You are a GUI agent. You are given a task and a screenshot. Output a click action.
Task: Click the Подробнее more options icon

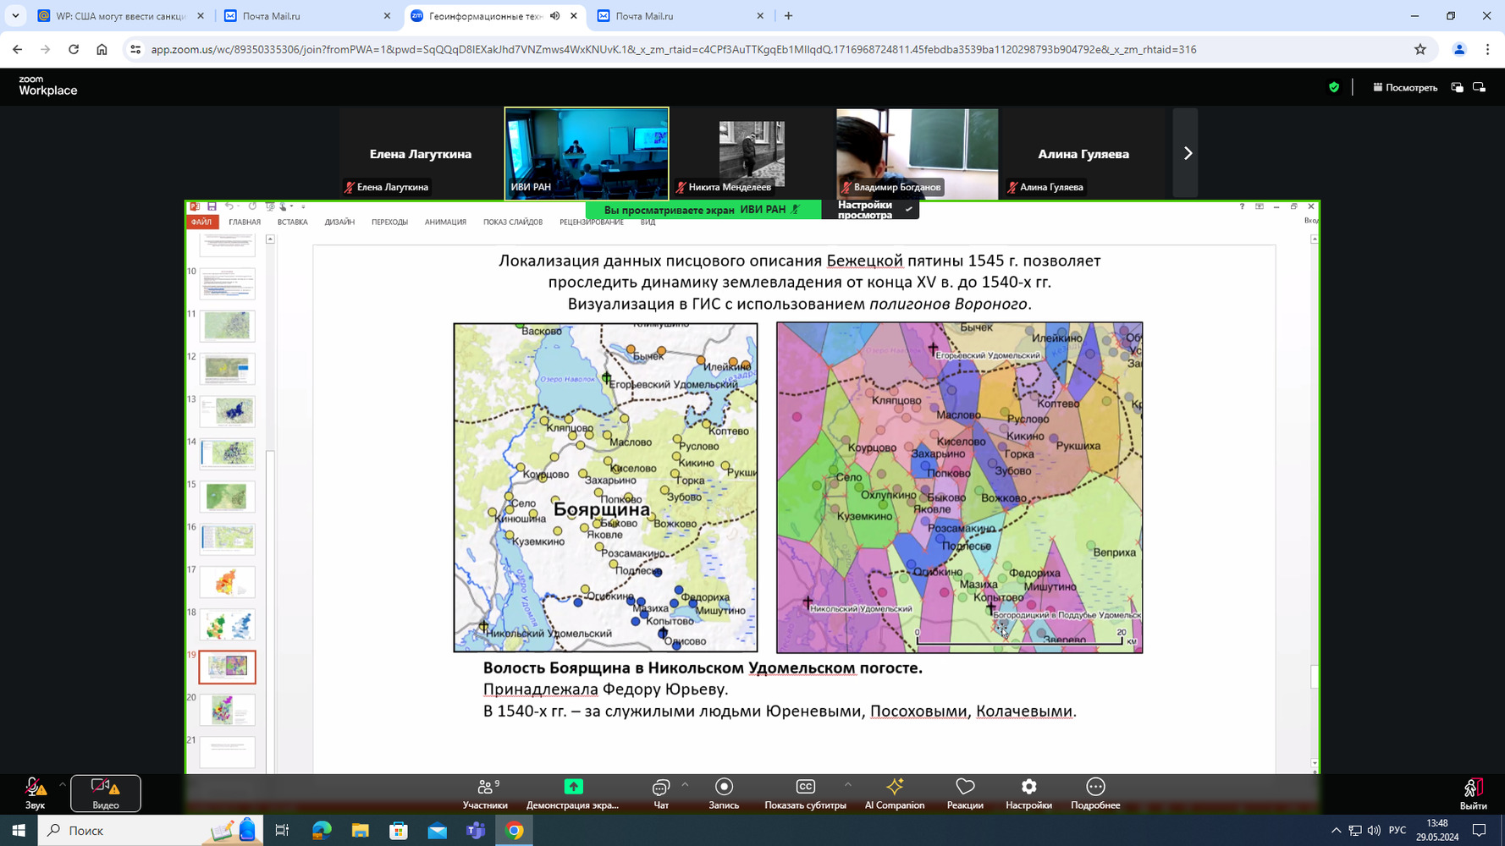tap(1094, 787)
